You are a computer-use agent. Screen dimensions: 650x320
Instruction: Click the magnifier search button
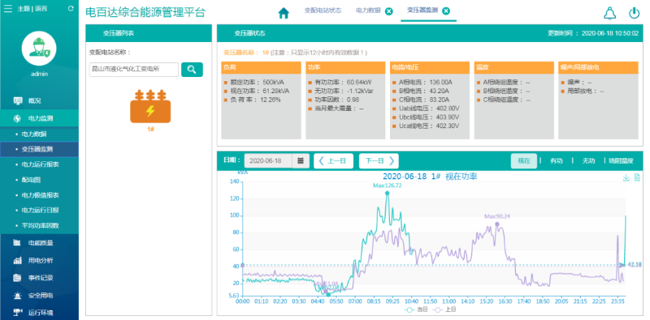pos(192,70)
